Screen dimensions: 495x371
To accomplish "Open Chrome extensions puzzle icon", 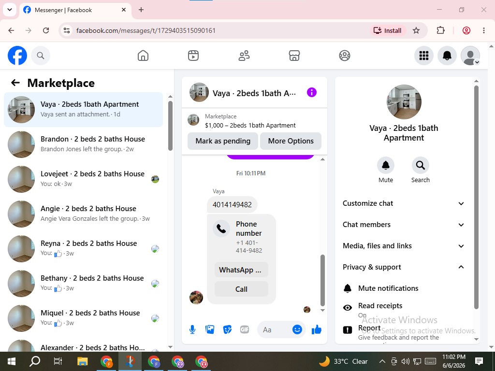I will (x=440, y=30).
